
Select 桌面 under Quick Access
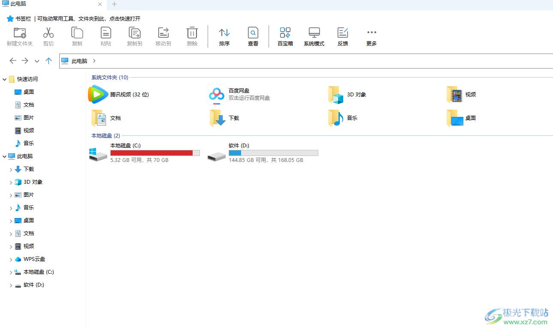click(29, 92)
